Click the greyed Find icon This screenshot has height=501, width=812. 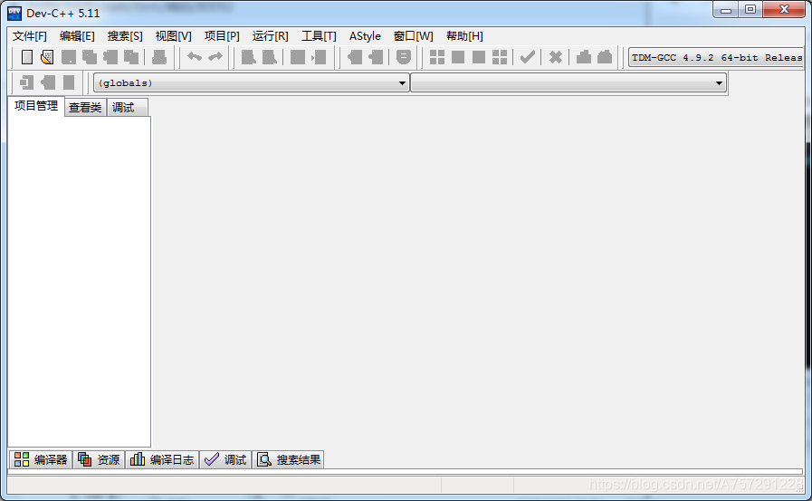point(249,56)
